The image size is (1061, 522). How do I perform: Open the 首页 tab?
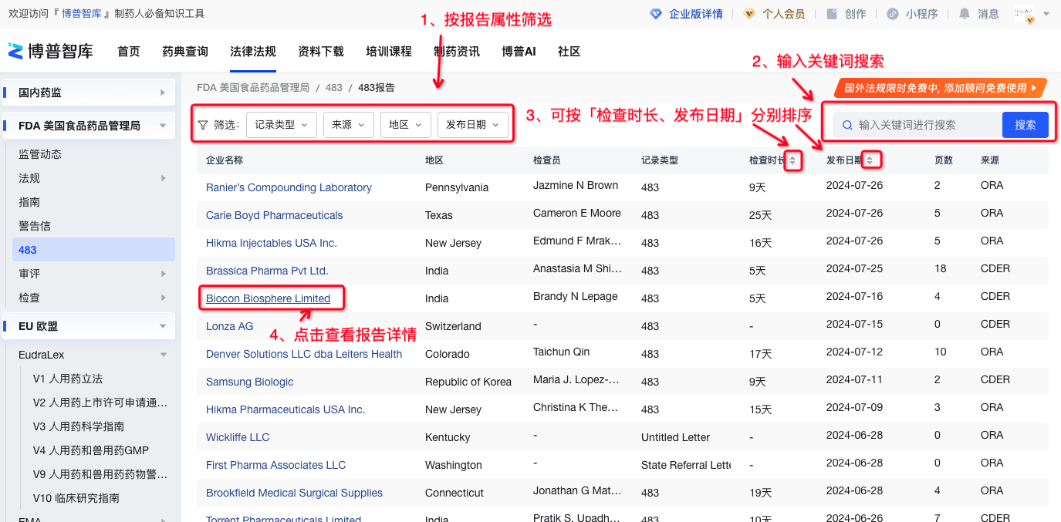(129, 52)
